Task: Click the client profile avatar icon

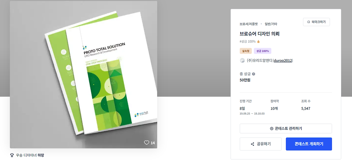Action: coord(242,61)
